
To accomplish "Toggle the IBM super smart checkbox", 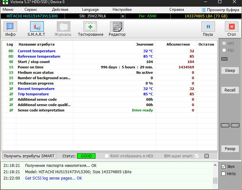I will click(x=197, y=156).
